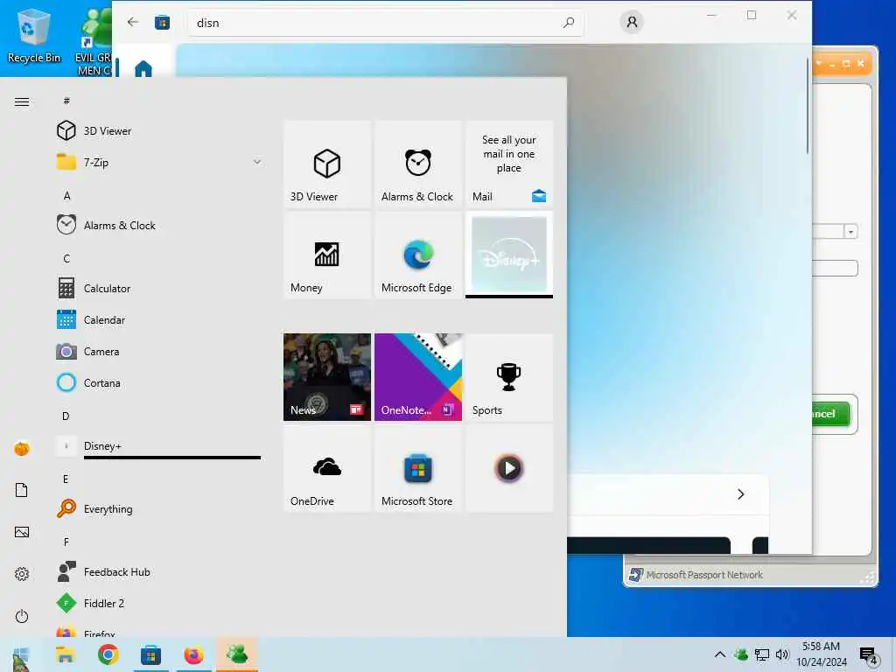This screenshot has width=896, height=672.
Task: Open the media player play-button tile
Action: pyautogui.click(x=509, y=469)
